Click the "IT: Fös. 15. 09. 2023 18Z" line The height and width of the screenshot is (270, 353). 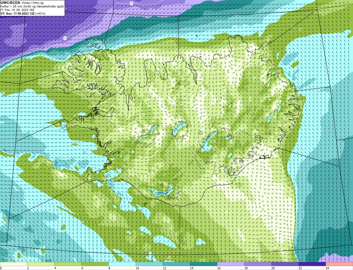17,10
